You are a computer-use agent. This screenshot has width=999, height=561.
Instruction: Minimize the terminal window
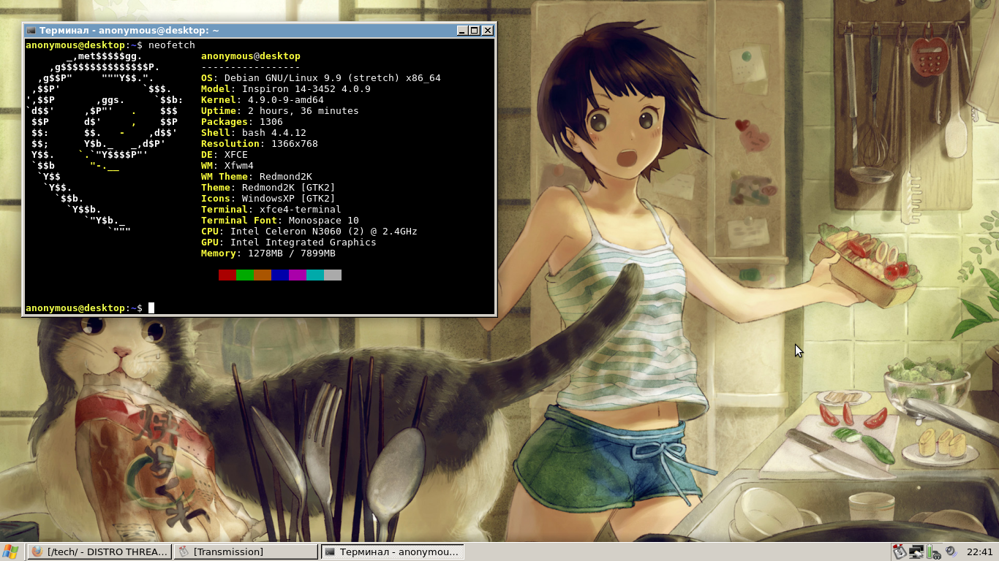point(462,31)
